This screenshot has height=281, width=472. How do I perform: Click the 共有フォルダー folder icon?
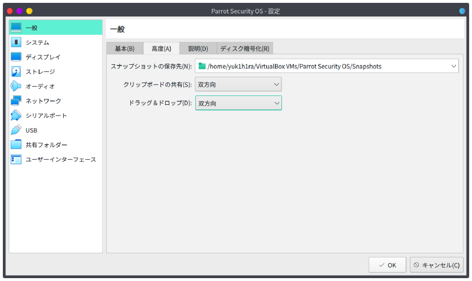(16, 144)
